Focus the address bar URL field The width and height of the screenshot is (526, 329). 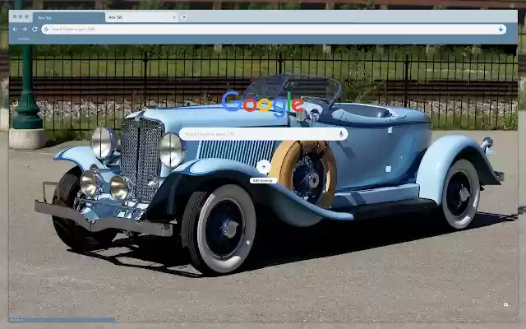pos(274,30)
